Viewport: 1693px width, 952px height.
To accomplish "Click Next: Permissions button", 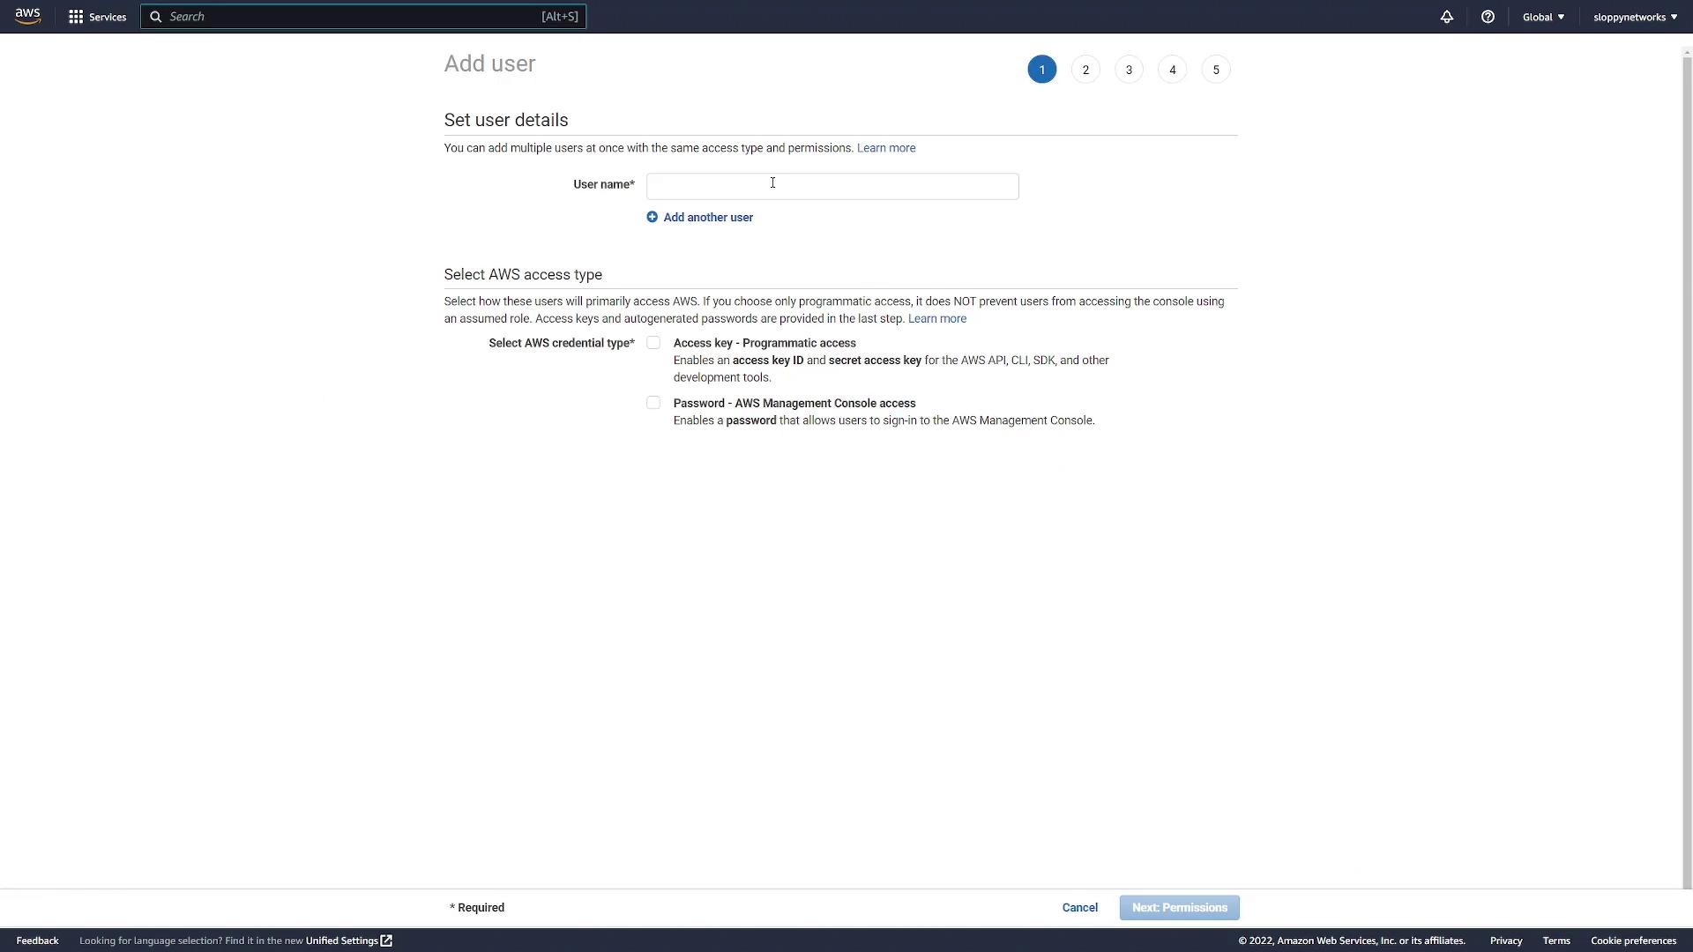I will pos(1179,908).
